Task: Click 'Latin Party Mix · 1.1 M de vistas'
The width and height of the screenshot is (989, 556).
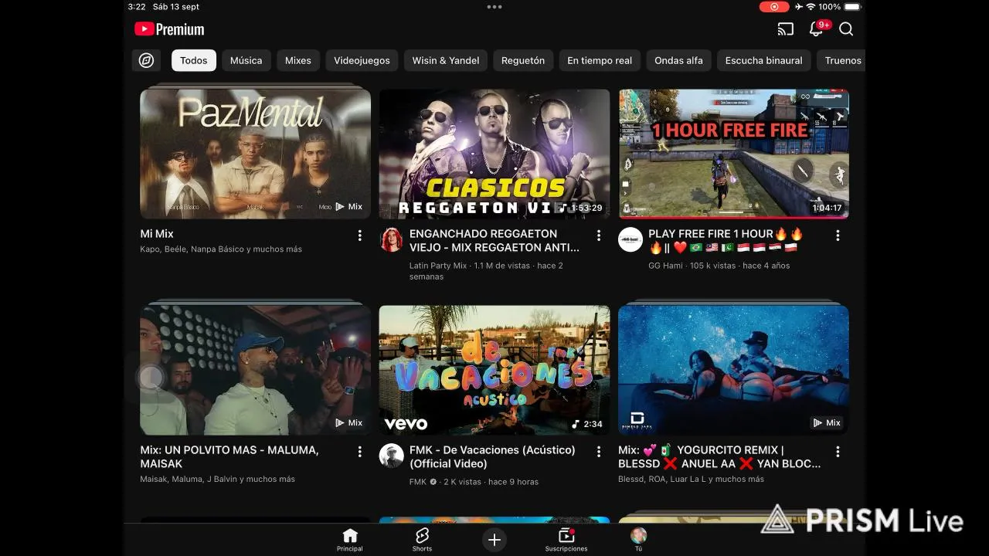Action: (471, 266)
